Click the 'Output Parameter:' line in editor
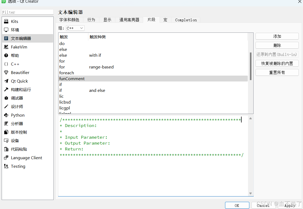The height and width of the screenshot is (209, 303). (85, 143)
